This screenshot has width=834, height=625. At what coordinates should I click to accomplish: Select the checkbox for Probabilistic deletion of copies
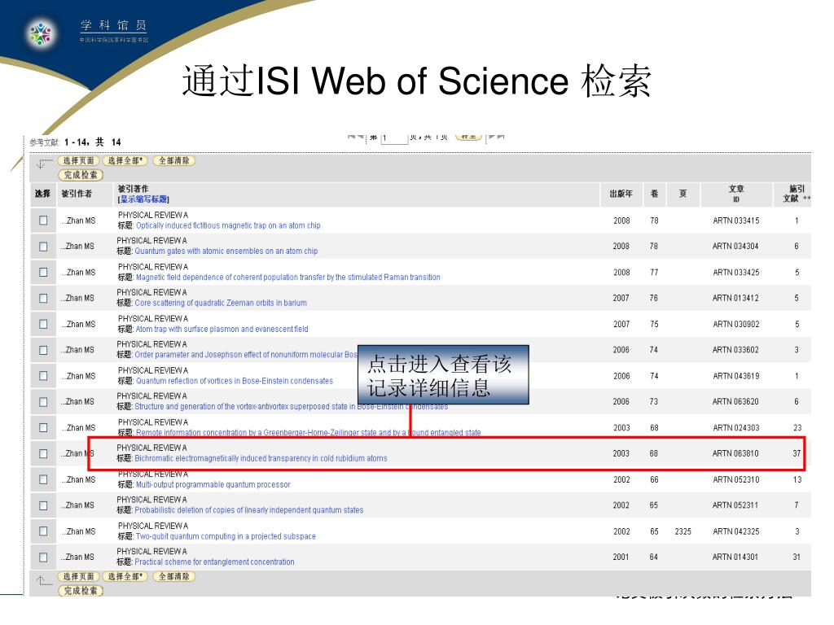[44, 505]
